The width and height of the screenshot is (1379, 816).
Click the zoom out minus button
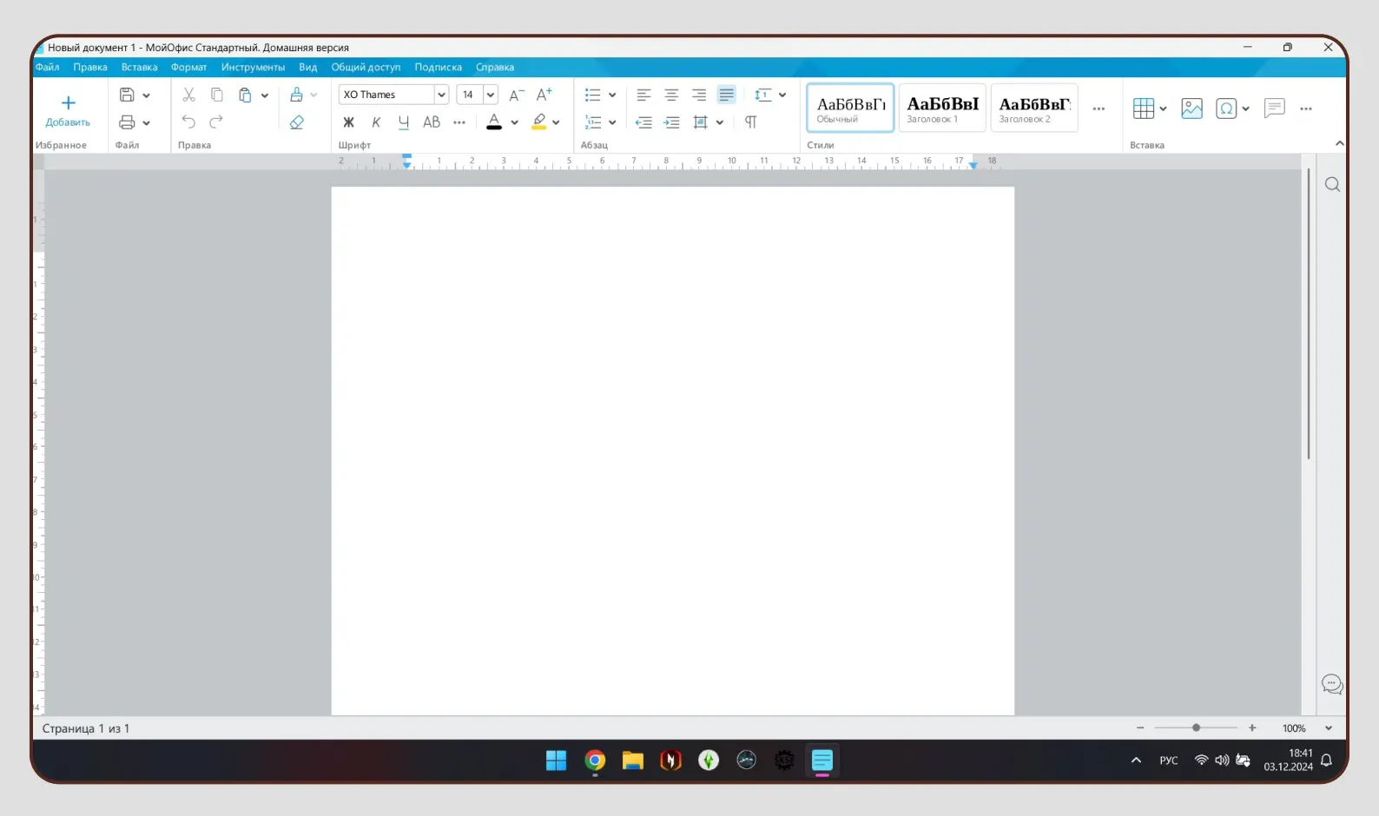point(1140,727)
